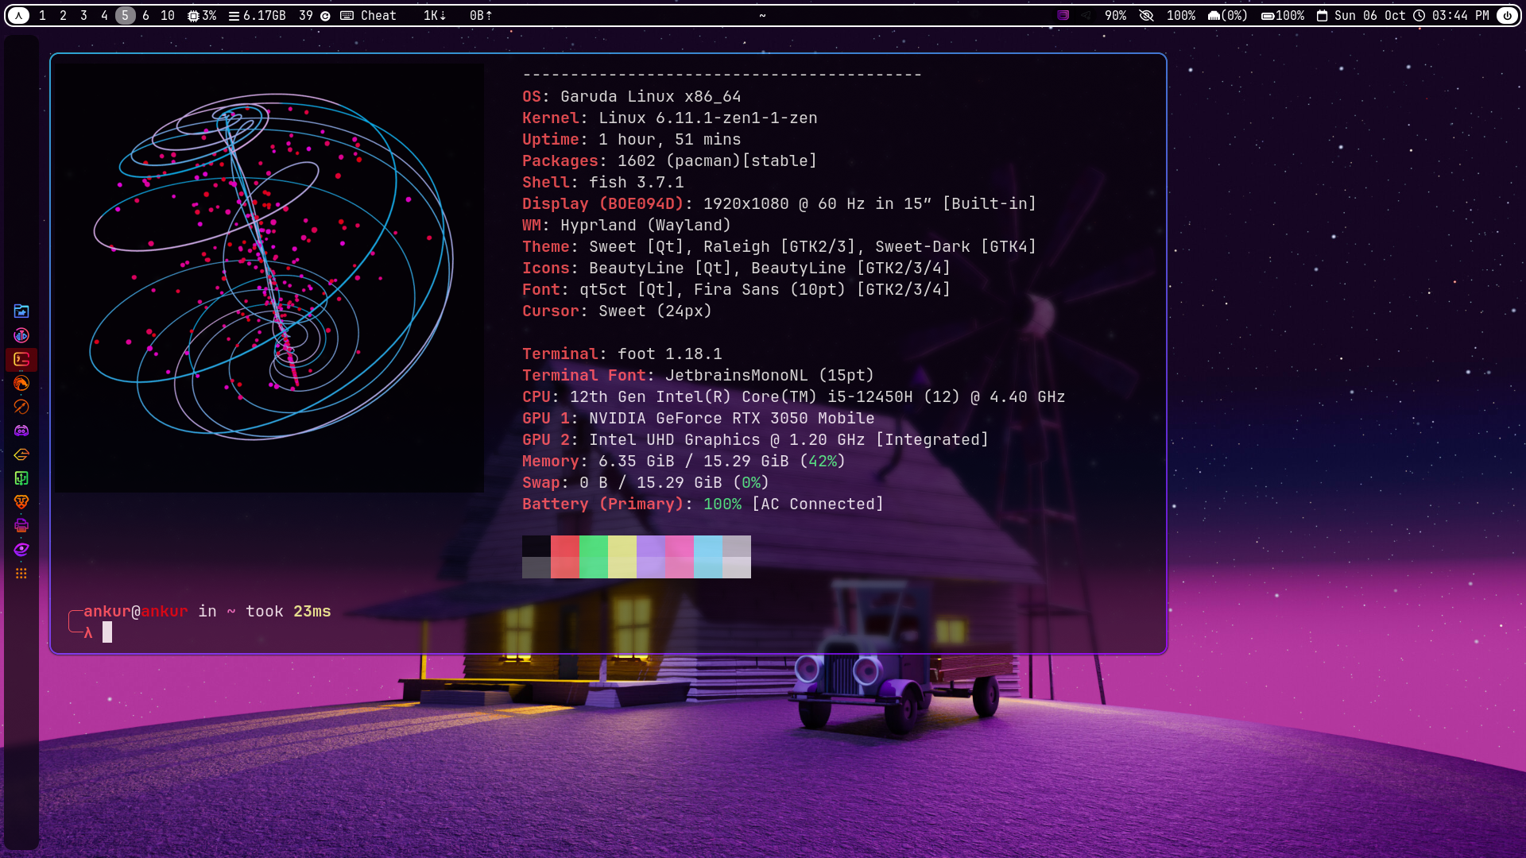Switch to workspace 1

[x=42, y=16]
